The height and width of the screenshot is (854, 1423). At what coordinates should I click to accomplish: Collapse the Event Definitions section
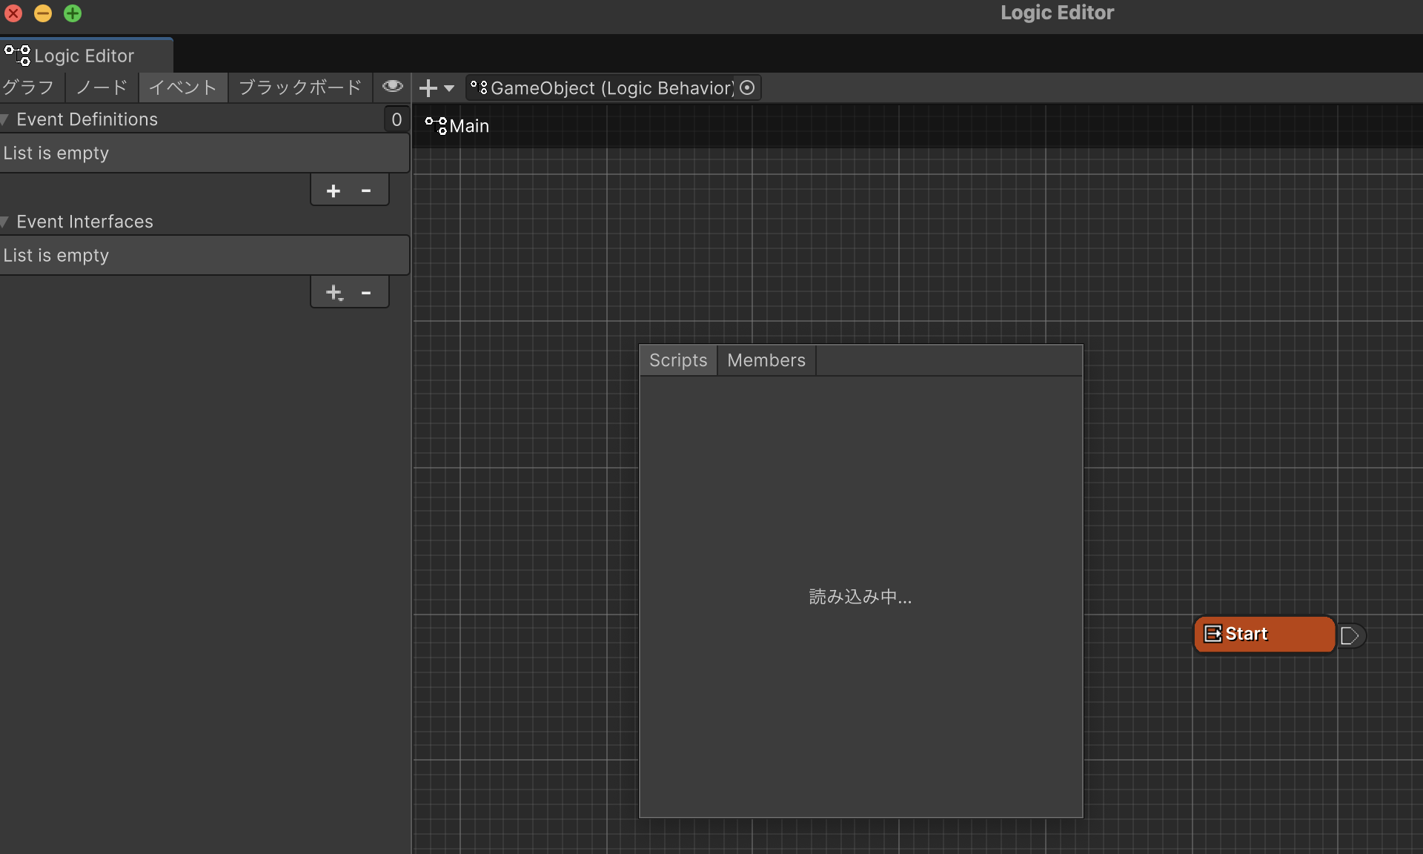coord(5,120)
